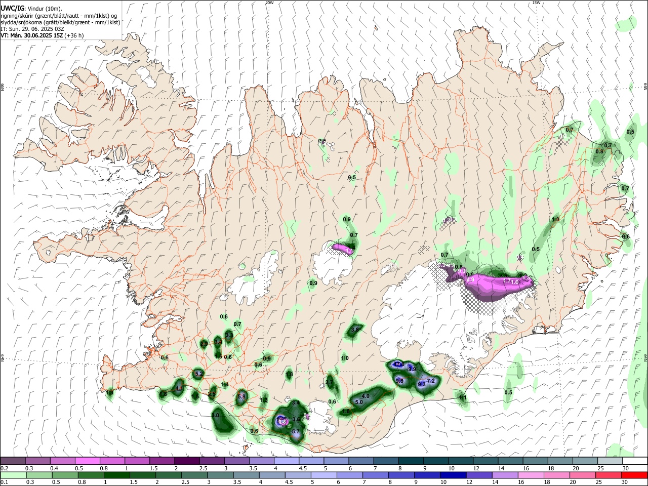Click the 1.4 precipitation value on the map
The width and height of the screenshot is (648, 486).
pos(225,385)
